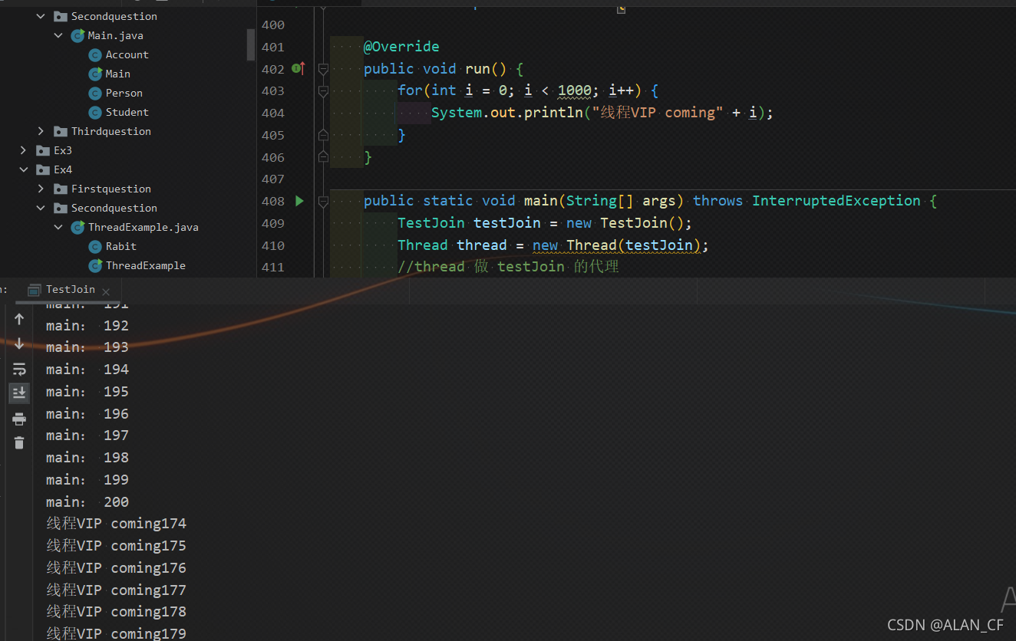Select Account class in project tree

coord(127,54)
